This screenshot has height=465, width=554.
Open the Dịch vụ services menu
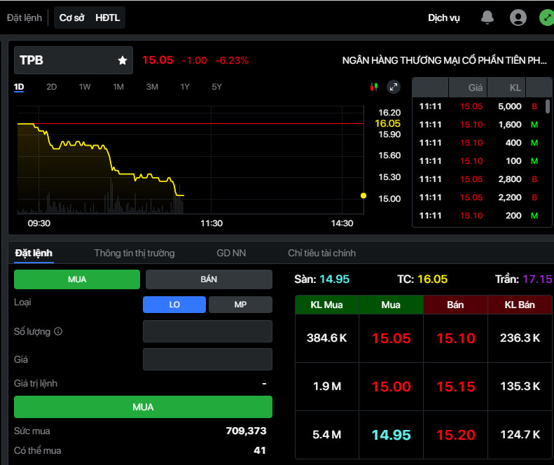(x=444, y=18)
